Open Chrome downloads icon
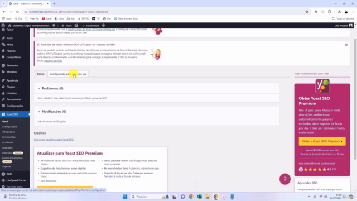This screenshot has width=357, height=201. 339,12
